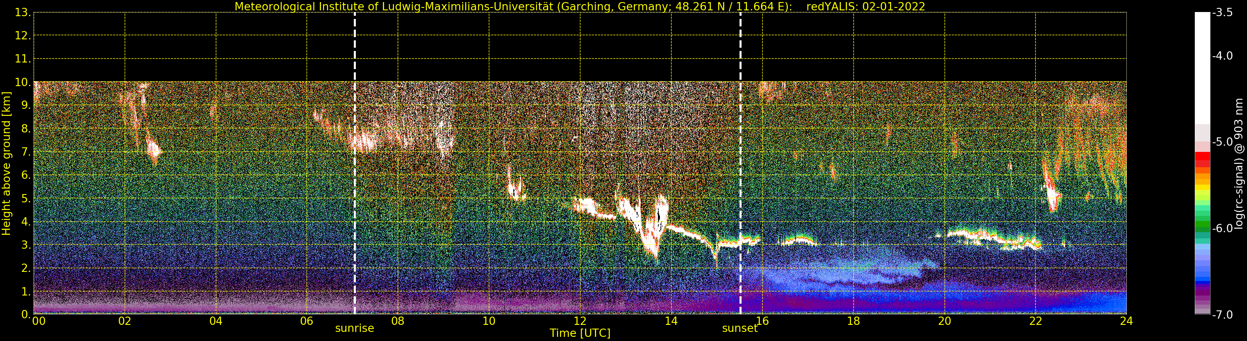Click the 'sunset' label below the time axis
This screenshot has width=1247, height=341.
coord(739,329)
